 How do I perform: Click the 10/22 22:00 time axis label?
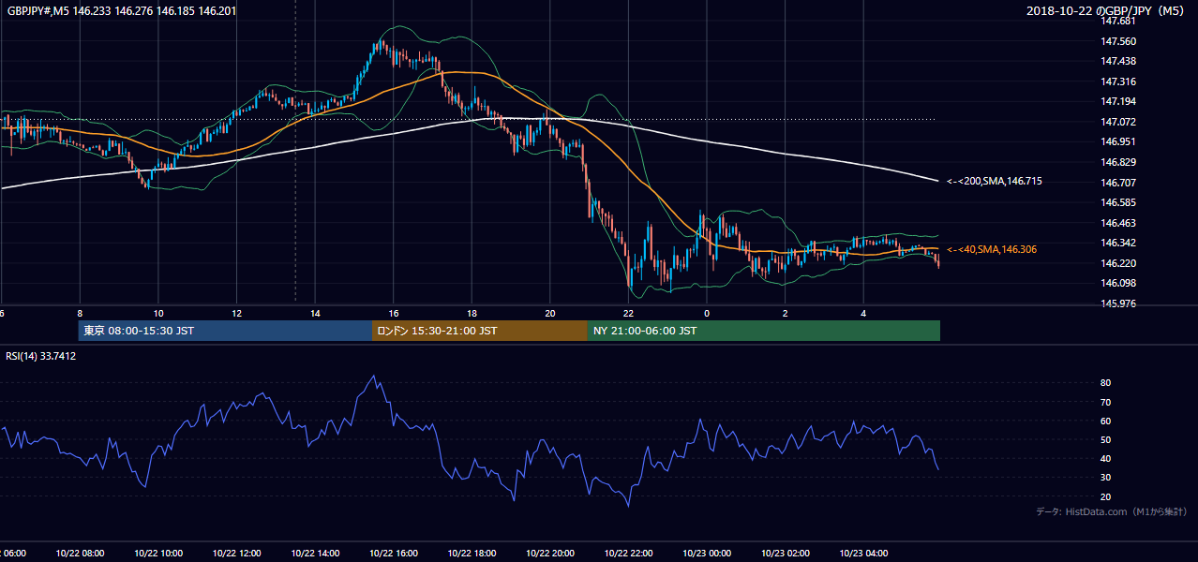[x=628, y=554]
